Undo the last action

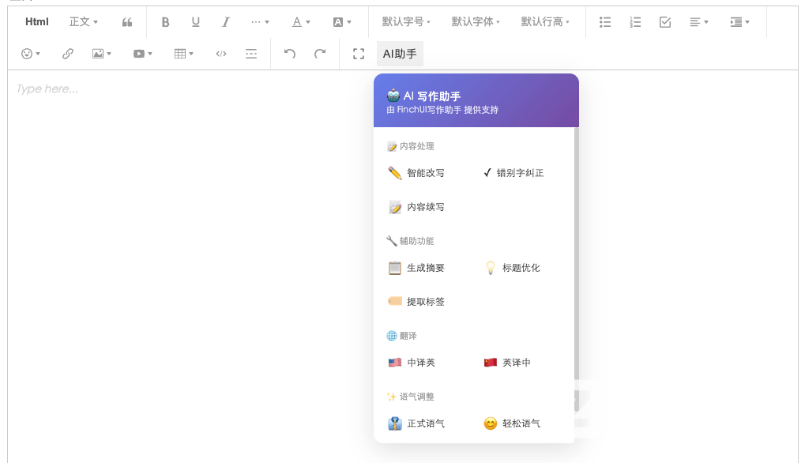290,54
